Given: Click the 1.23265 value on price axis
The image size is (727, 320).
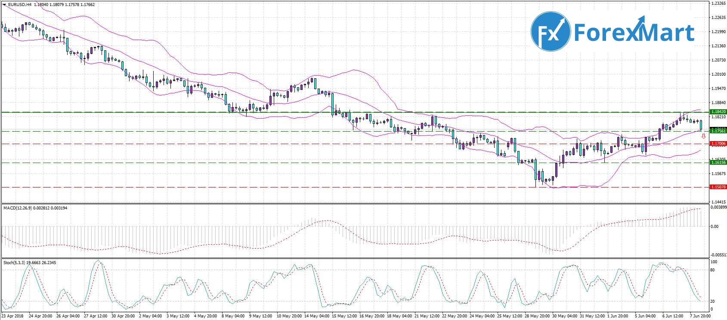Looking at the screenshot, I should click(718, 3).
